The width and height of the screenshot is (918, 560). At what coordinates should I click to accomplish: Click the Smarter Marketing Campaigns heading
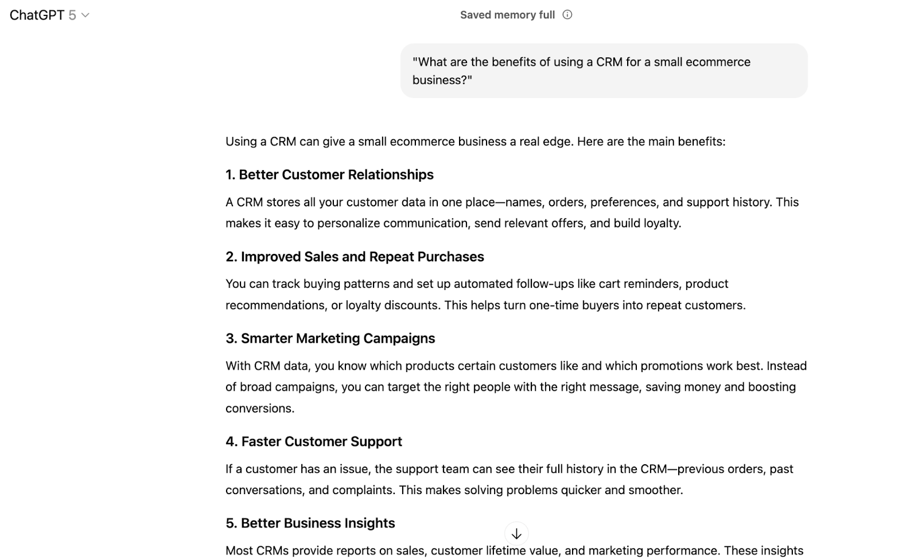(330, 338)
